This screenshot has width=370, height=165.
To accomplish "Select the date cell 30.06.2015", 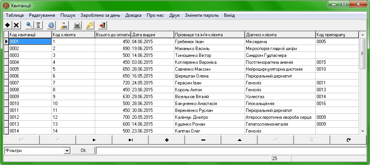I will pos(153,110).
